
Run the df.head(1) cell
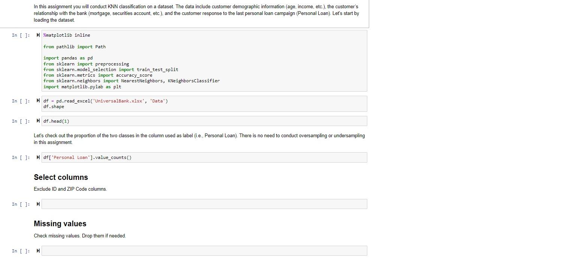pos(38,121)
